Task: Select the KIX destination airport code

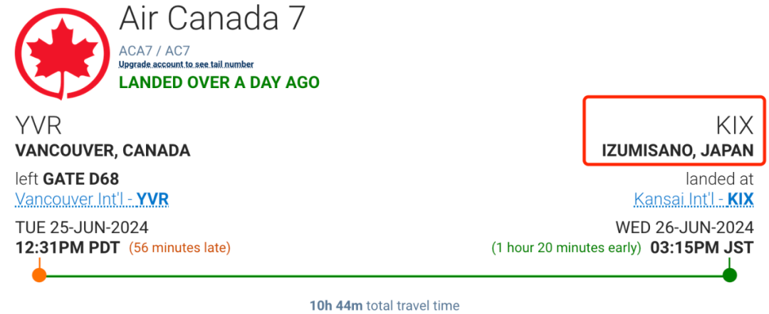Action: (x=735, y=126)
